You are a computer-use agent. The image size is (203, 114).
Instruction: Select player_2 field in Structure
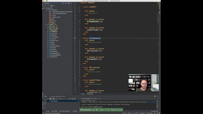click(x=53, y=21)
